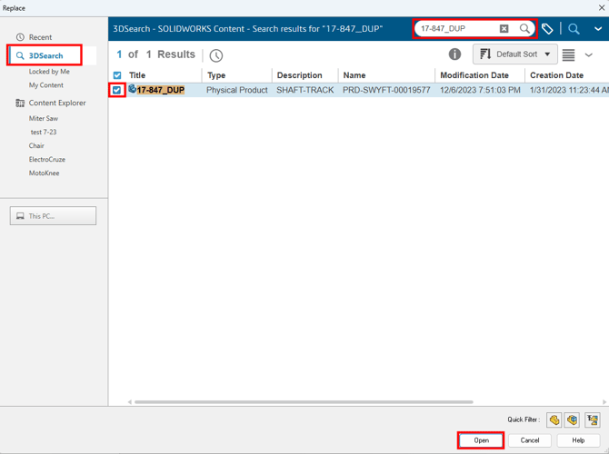
Task: Run search with magnifier in search box
Action: (x=524, y=28)
